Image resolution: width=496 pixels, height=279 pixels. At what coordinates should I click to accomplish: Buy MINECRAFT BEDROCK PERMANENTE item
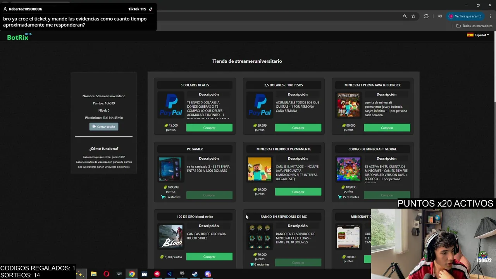(x=298, y=191)
